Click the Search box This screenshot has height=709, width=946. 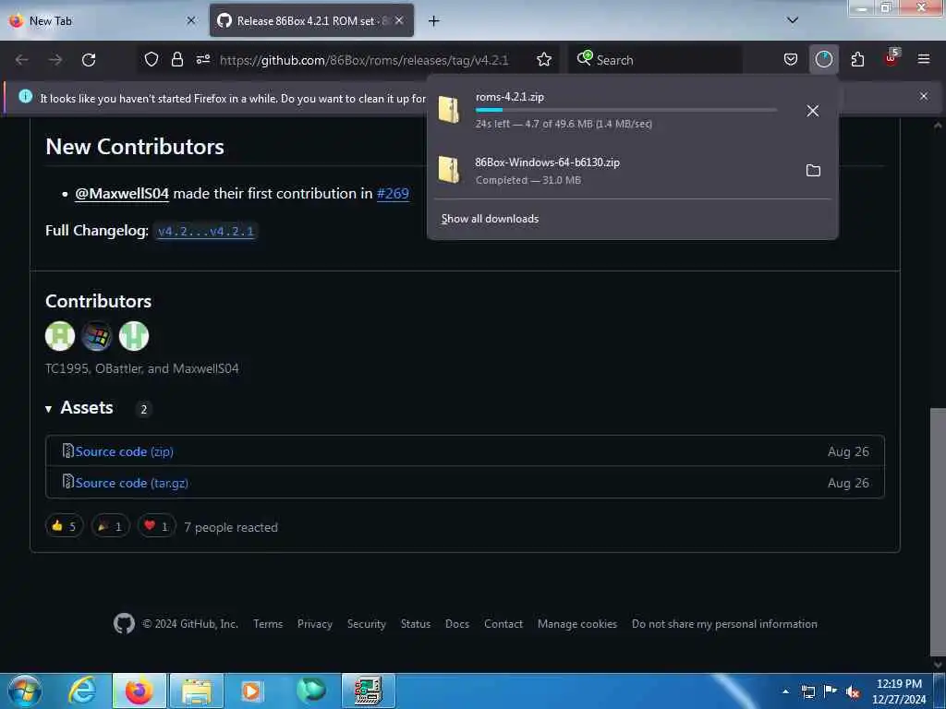click(x=657, y=60)
